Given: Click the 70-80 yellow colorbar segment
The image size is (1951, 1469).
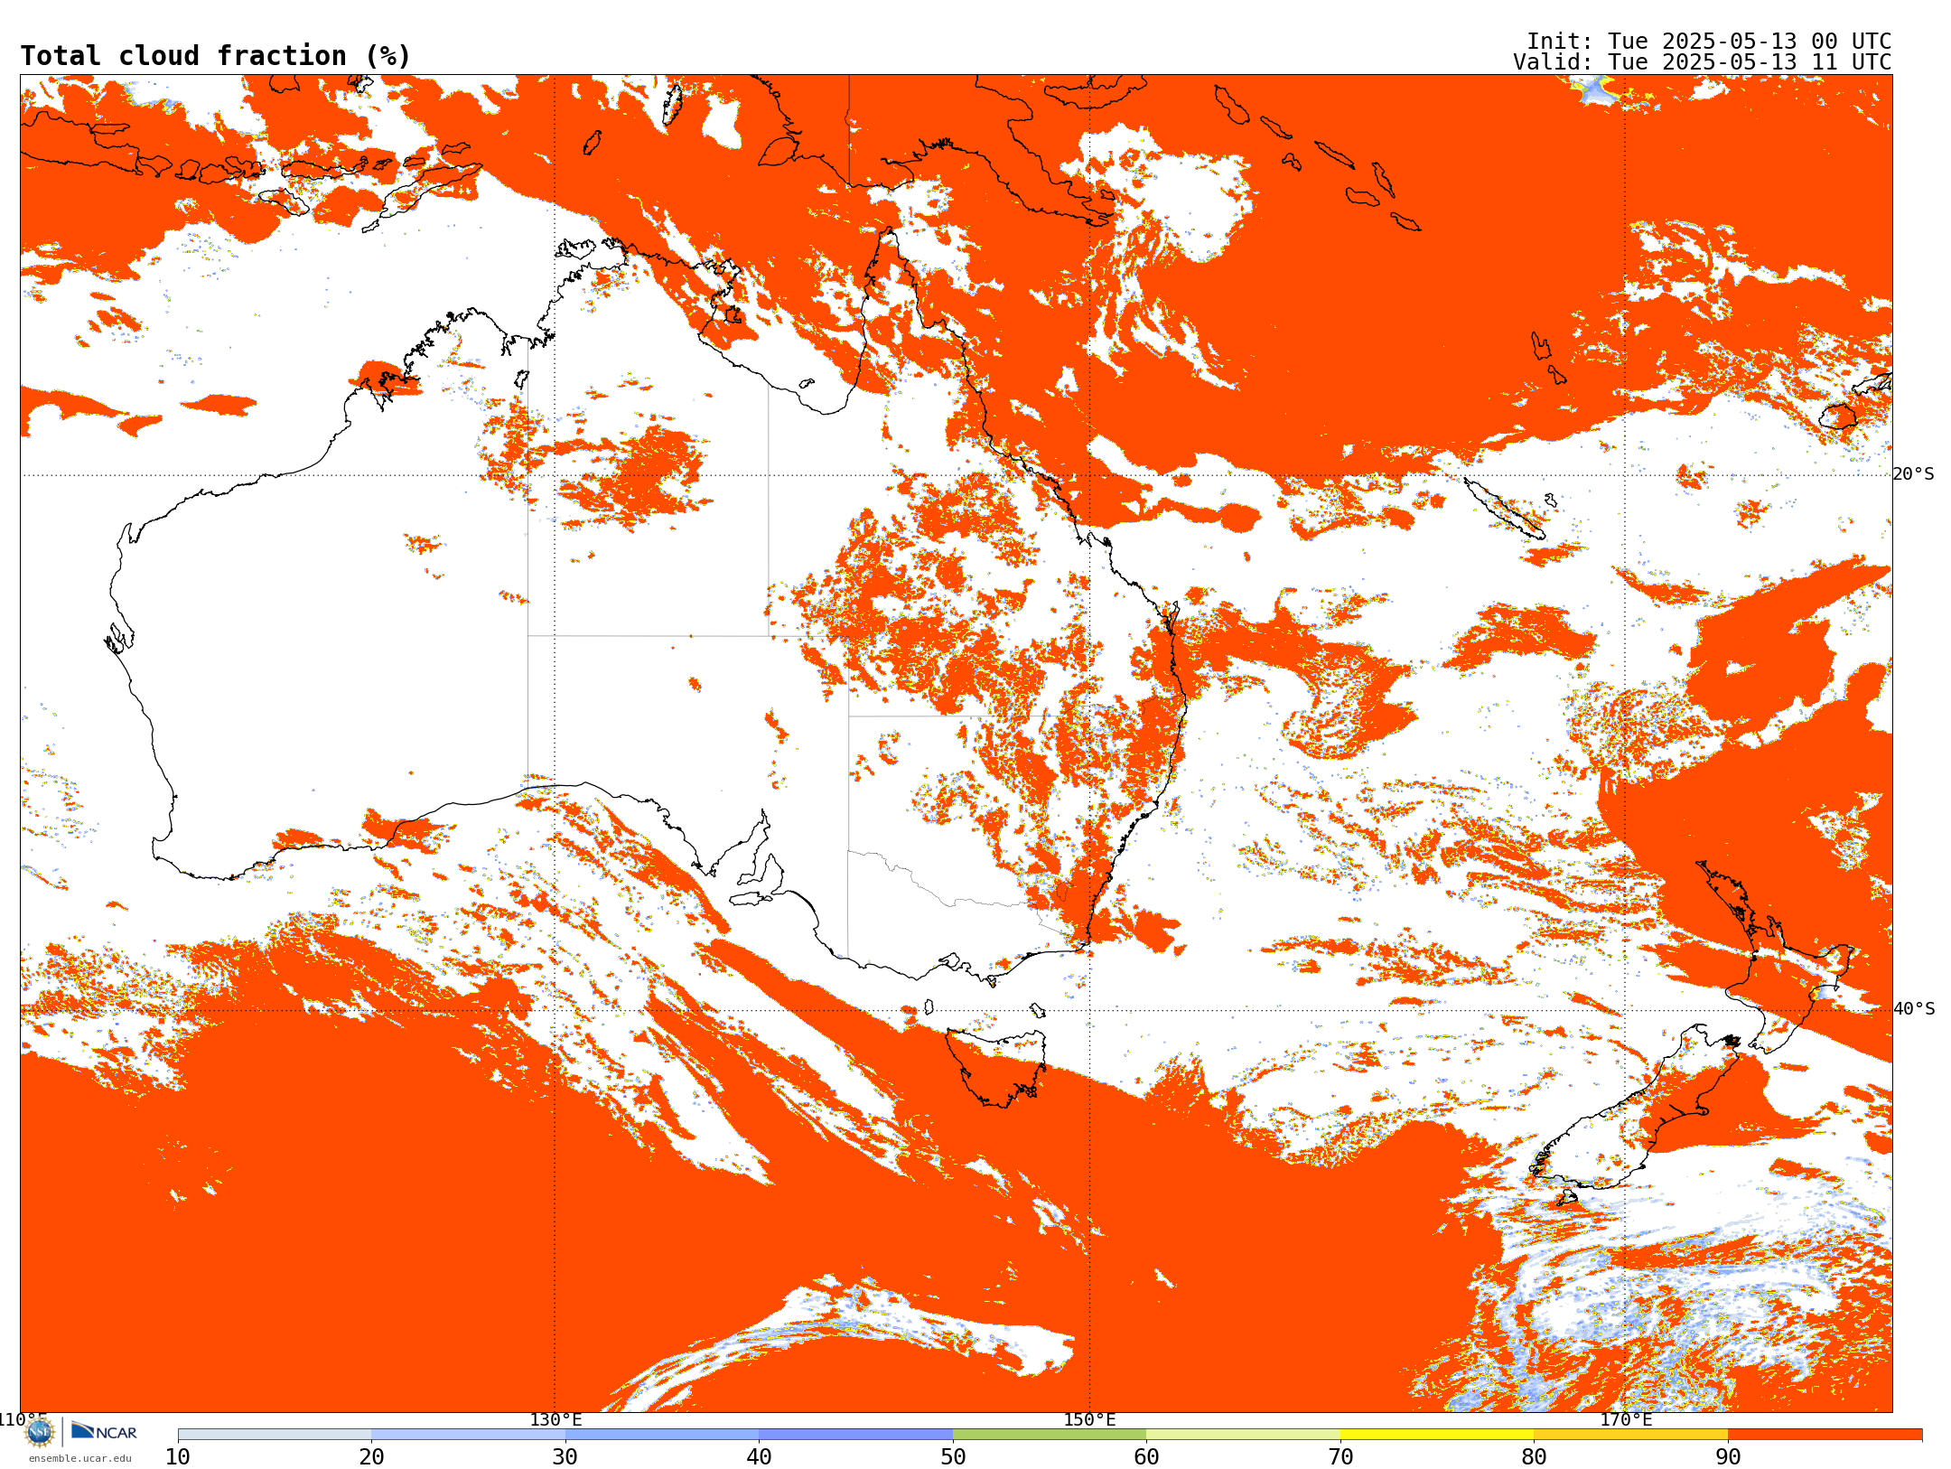Looking at the screenshot, I should [x=1437, y=1435].
